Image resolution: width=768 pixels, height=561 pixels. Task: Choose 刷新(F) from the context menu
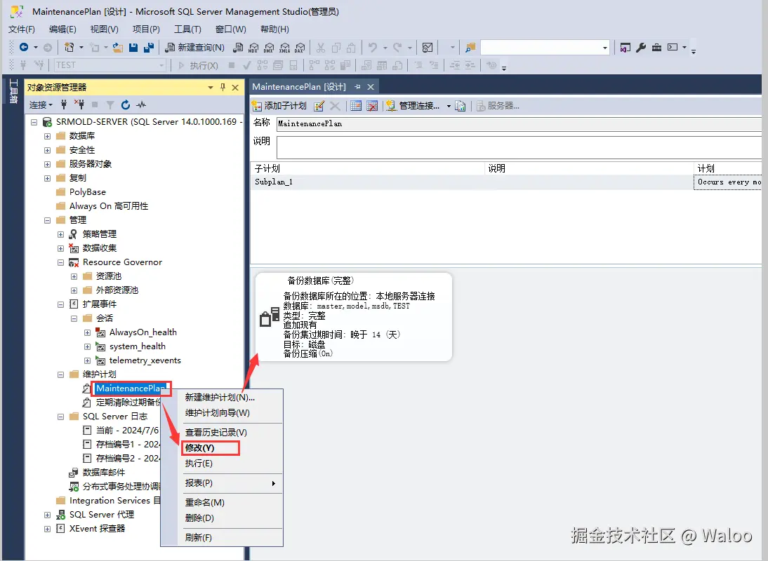(230, 538)
